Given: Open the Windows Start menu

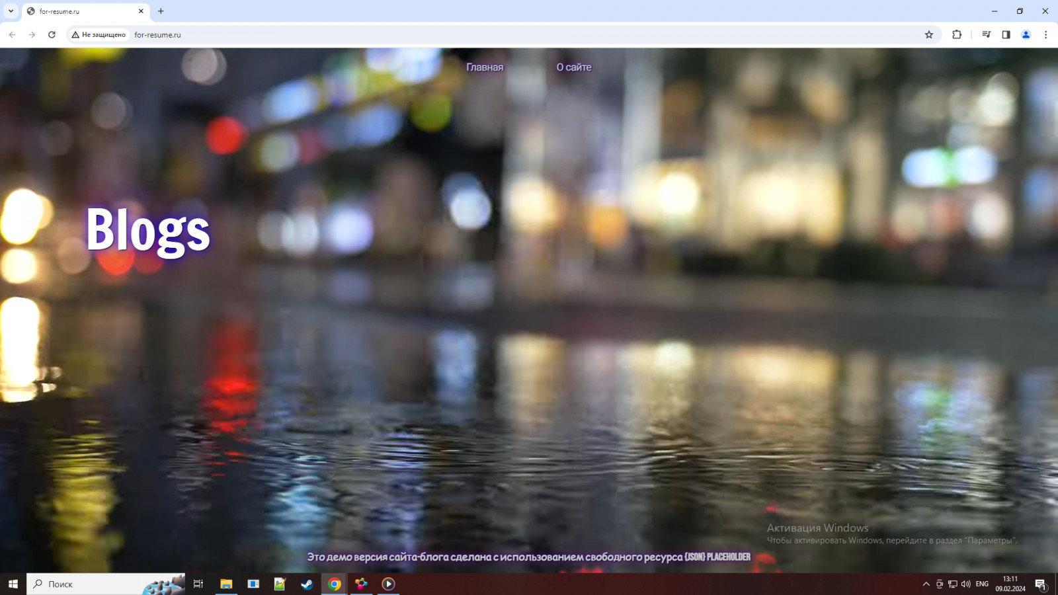Looking at the screenshot, I should (13, 584).
